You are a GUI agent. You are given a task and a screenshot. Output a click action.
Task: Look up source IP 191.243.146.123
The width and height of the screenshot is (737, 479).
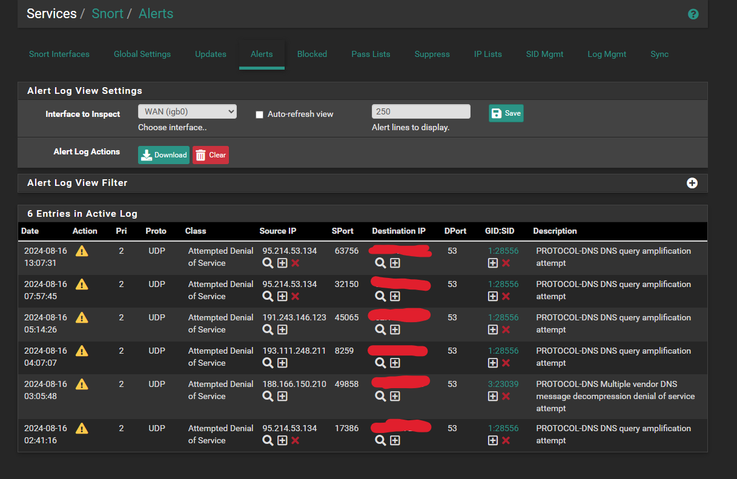click(x=268, y=329)
